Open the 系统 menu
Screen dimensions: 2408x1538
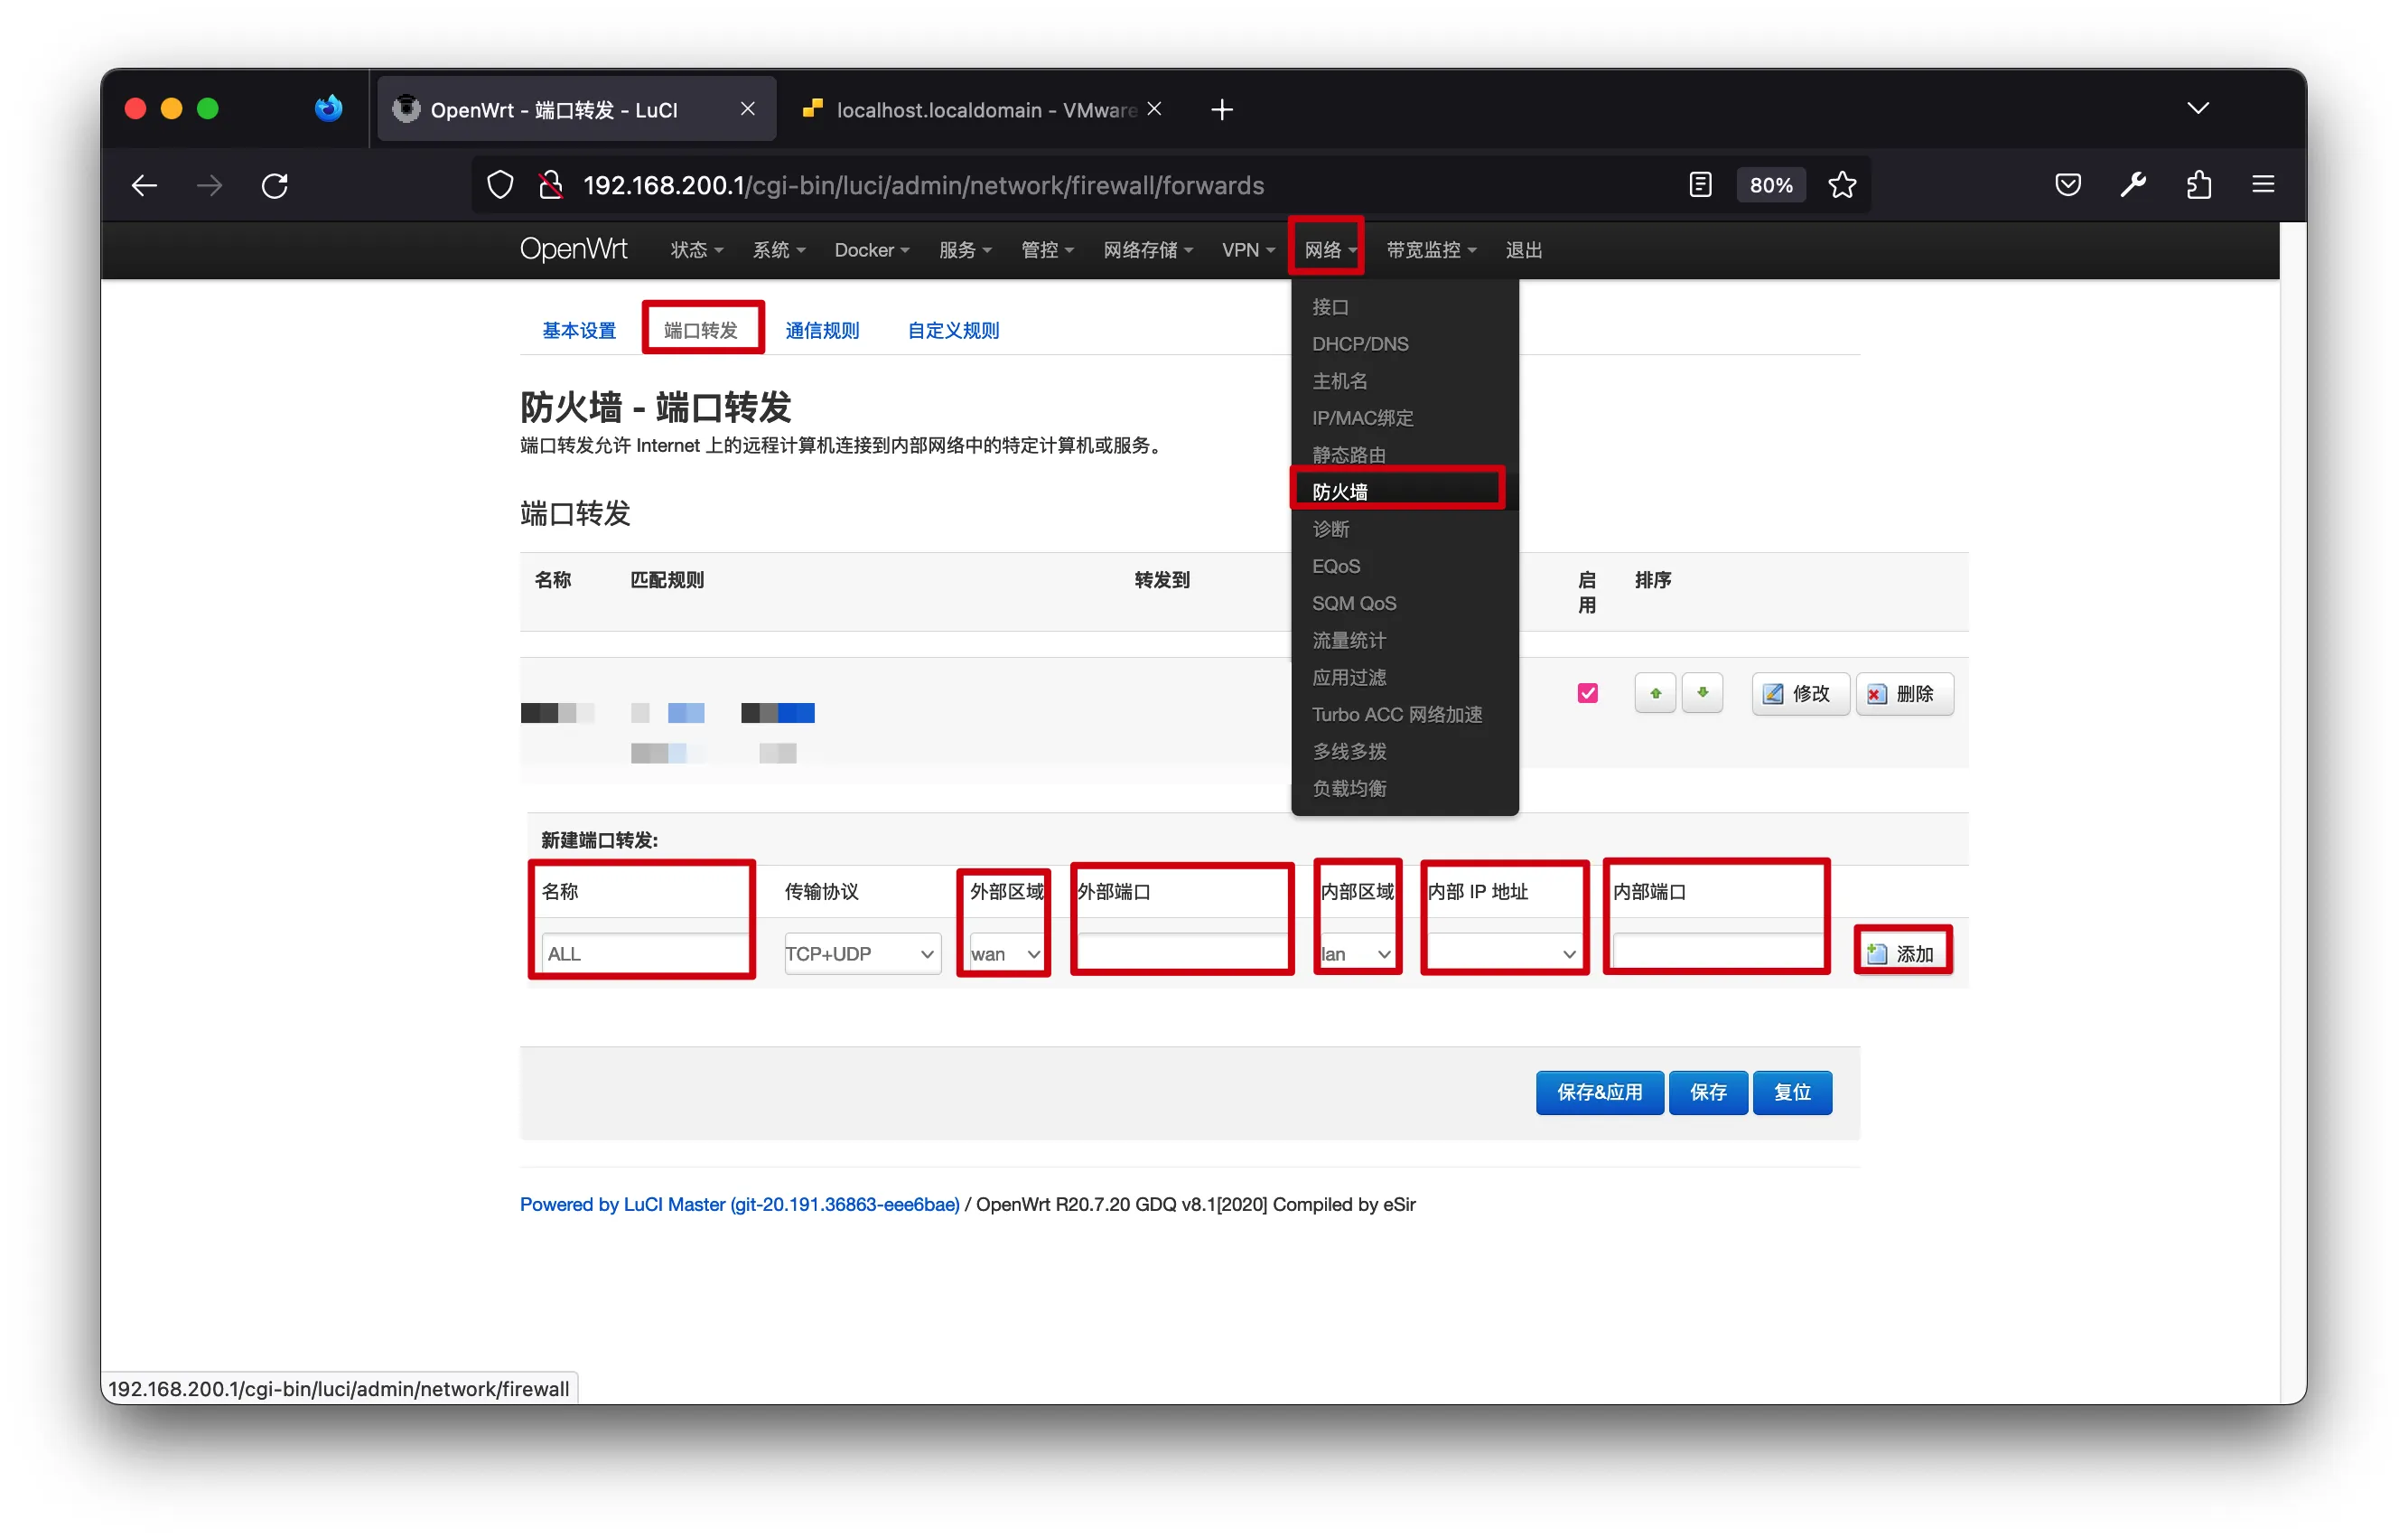pyautogui.click(x=778, y=250)
